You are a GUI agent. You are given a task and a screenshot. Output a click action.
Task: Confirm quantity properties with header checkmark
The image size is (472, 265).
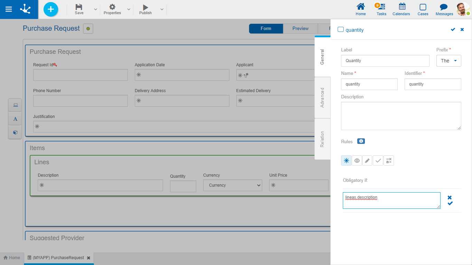click(x=453, y=30)
